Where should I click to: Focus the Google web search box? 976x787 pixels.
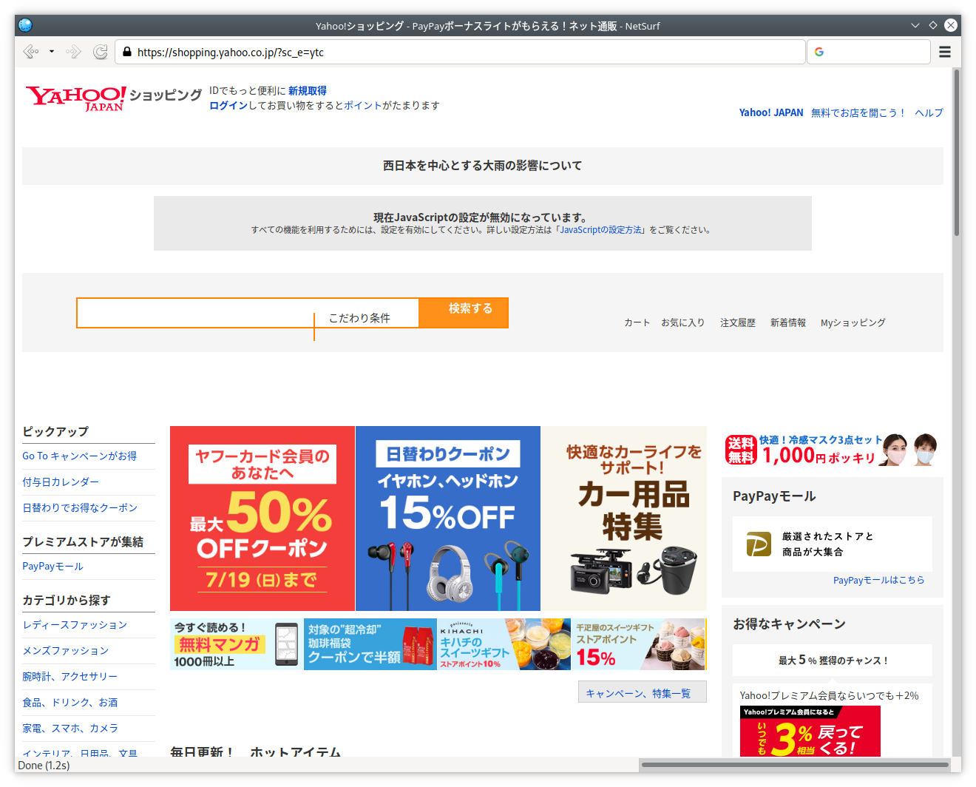point(869,52)
